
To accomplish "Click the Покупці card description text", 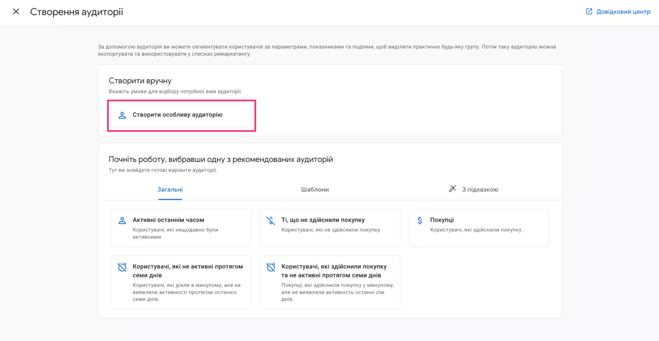I will (476, 230).
